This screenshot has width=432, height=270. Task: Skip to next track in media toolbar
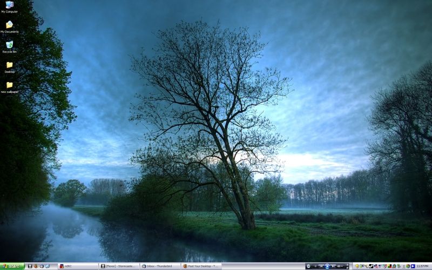(333, 266)
